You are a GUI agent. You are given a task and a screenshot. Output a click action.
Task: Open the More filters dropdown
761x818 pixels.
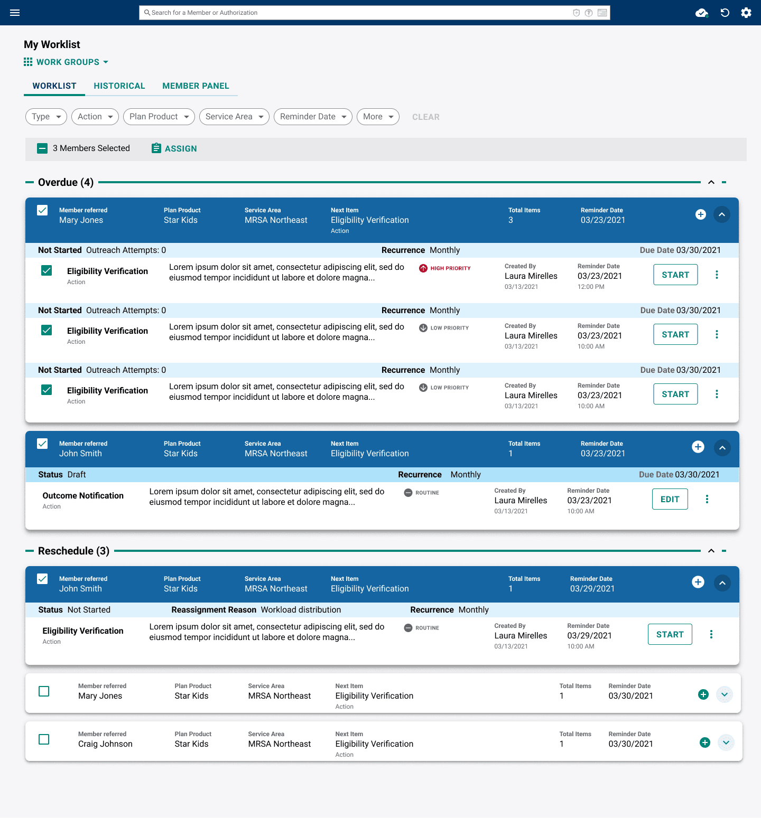378,117
